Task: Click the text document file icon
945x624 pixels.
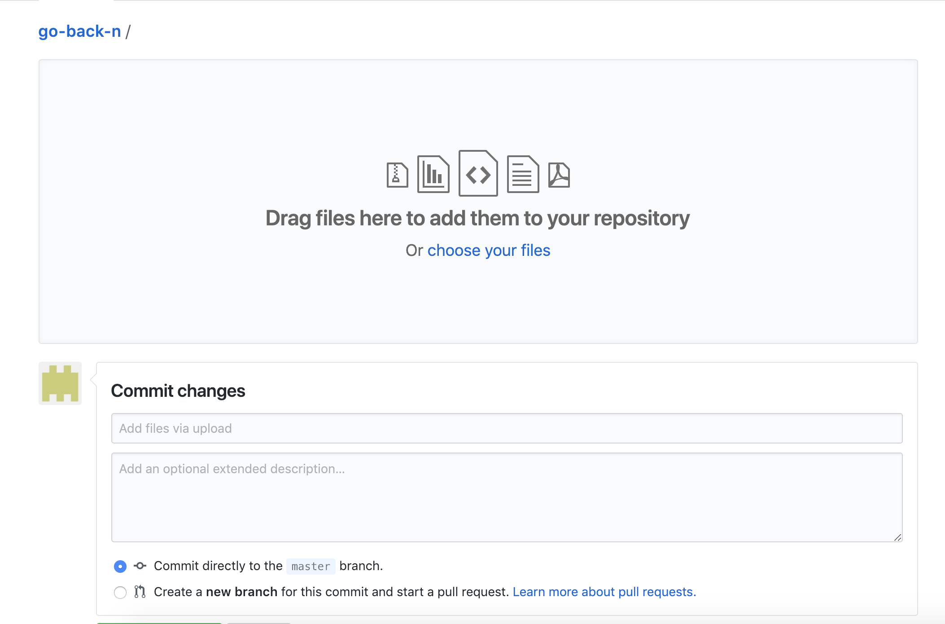Action: pos(523,174)
